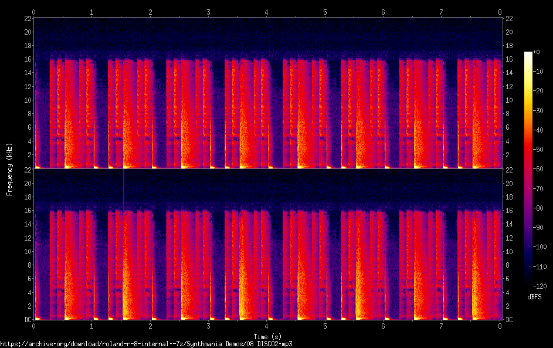Click the "Frequency (kHz)" axis label
The image size is (553, 348).
click(x=9, y=169)
